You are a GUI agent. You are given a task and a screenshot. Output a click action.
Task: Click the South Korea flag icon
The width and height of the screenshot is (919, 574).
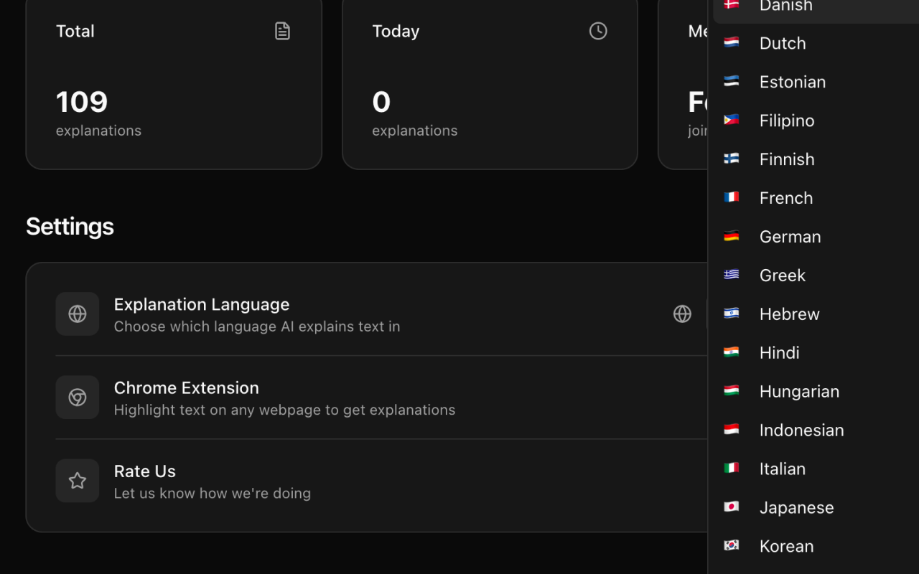(732, 546)
